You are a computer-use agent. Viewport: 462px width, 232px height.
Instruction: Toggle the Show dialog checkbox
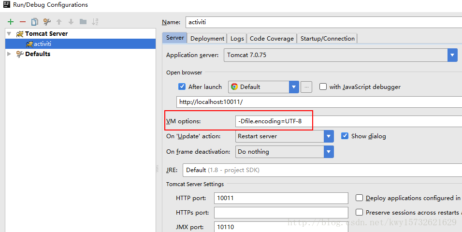345,136
